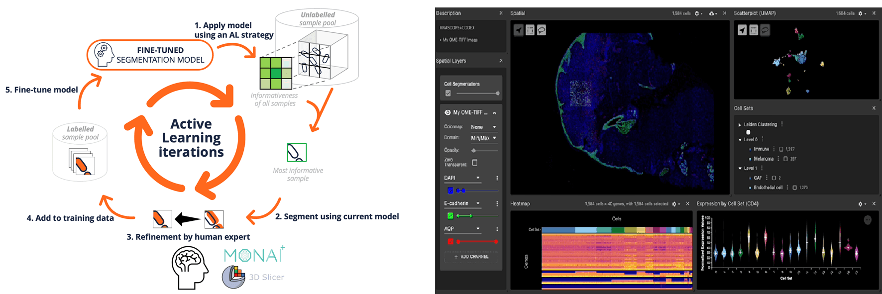Close the Cell Sets panel
Viewport: 882px width, 294px height.
pyautogui.click(x=874, y=108)
